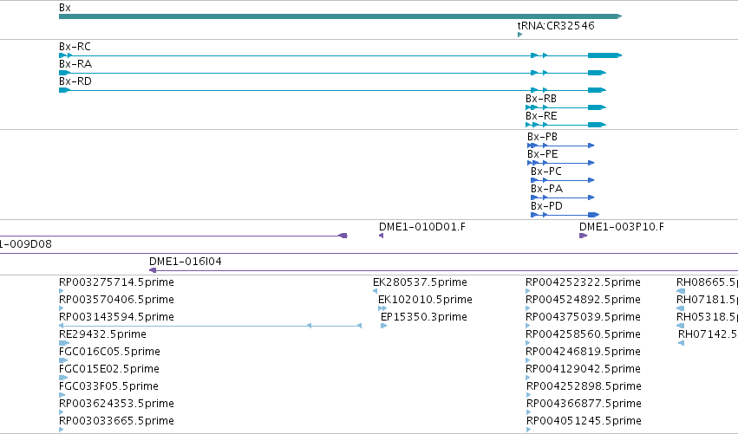Click the RP003033665.5prime label
The height and width of the screenshot is (434, 738).
coord(116,421)
